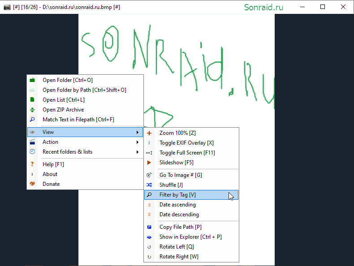
Task: Toggle EXIF Overlay [X]
Action: [x=191, y=143]
